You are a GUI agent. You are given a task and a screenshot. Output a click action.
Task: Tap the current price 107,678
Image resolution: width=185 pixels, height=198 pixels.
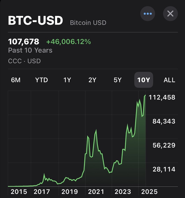coord(24,42)
